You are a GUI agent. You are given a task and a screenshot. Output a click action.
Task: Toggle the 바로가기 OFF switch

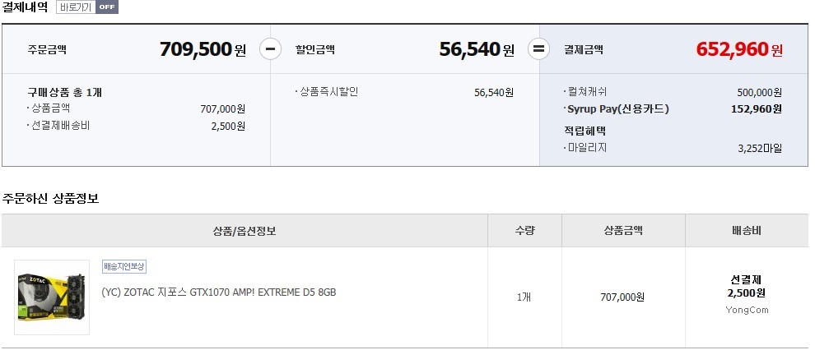tap(87, 7)
